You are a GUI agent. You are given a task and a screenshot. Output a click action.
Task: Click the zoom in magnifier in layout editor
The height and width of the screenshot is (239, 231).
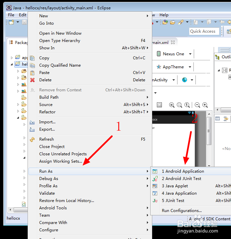pyautogui.click(x=205, y=105)
